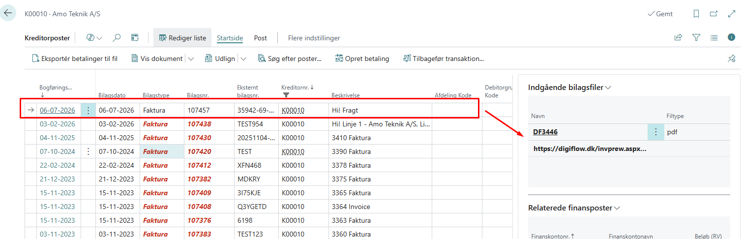Click Vis dokument action
This screenshot has height=239, width=743.
(157, 59)
